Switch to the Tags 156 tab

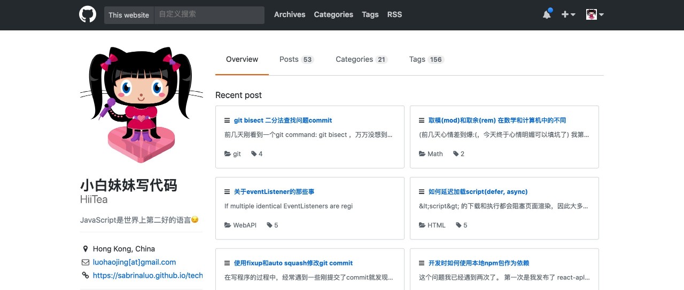(x=427, y=59)
